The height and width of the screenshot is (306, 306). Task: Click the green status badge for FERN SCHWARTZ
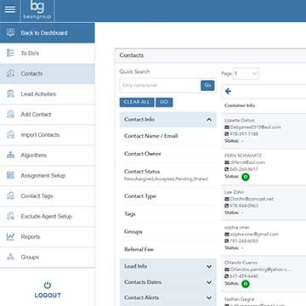pos(246,177)
